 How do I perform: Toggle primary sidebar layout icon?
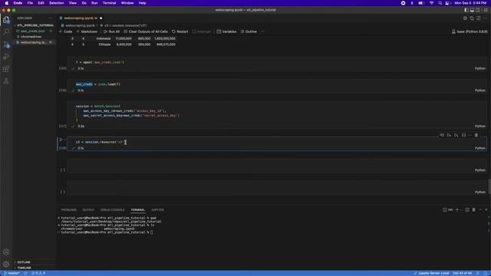(x=466, y=10)
